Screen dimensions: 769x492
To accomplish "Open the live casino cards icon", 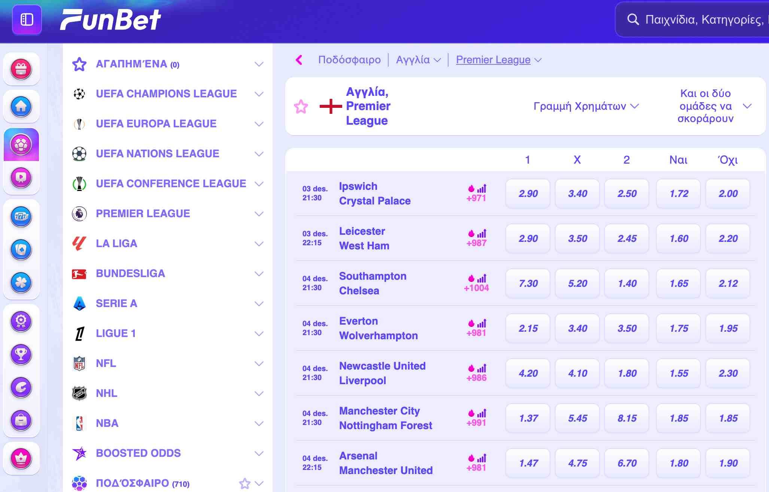I will pos(21,249).
